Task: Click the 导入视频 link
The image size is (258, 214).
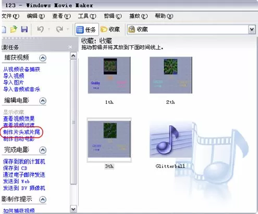Action: coord(14,76)
